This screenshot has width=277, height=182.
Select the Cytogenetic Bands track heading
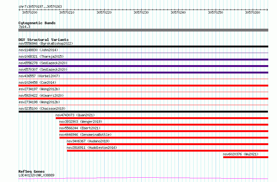(37, 23)
